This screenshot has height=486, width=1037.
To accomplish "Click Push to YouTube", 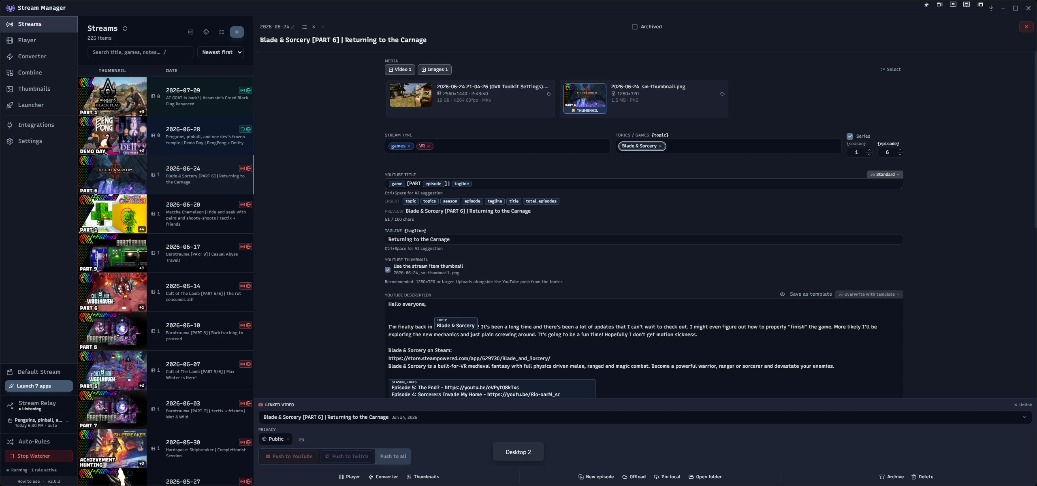I will [x=289, y=456].
